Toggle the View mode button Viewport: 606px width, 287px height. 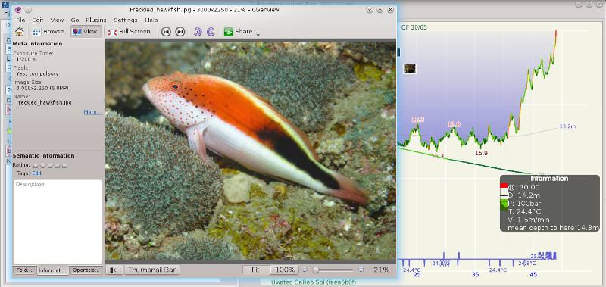[x=86, y=32]
